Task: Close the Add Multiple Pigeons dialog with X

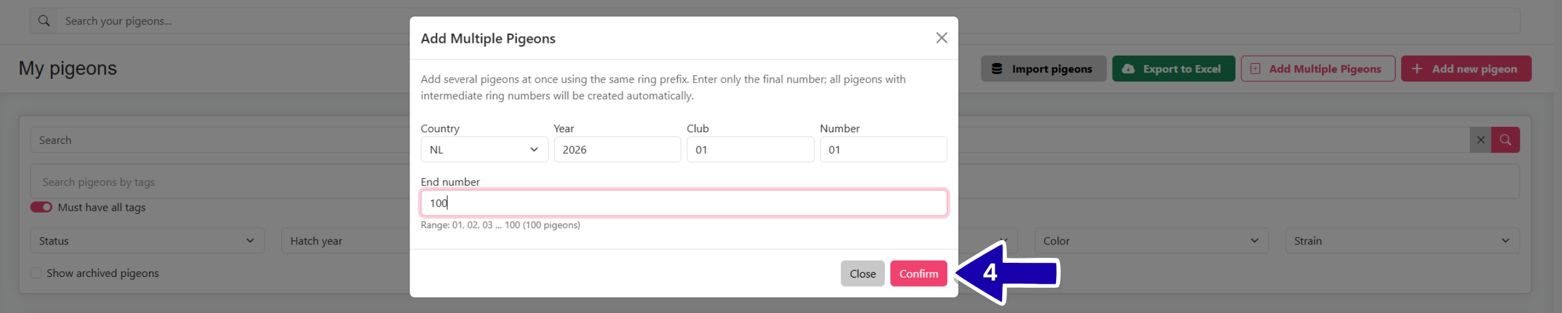Action: click(x=941, y=38)
